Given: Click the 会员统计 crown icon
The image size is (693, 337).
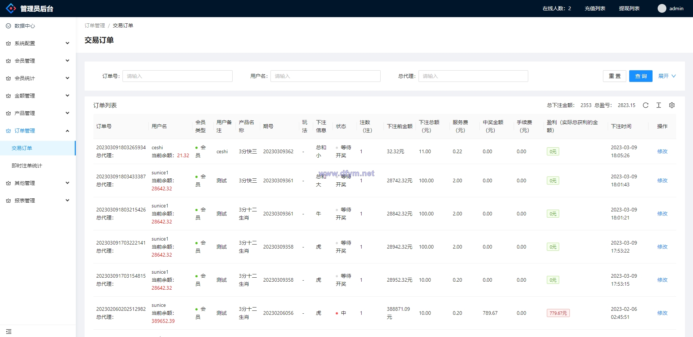Looking at the screenshot, I should (8, 78).
